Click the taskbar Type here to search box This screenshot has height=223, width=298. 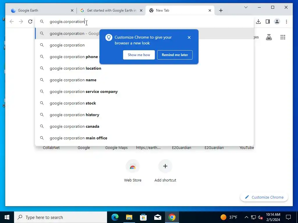pos(61,217)
